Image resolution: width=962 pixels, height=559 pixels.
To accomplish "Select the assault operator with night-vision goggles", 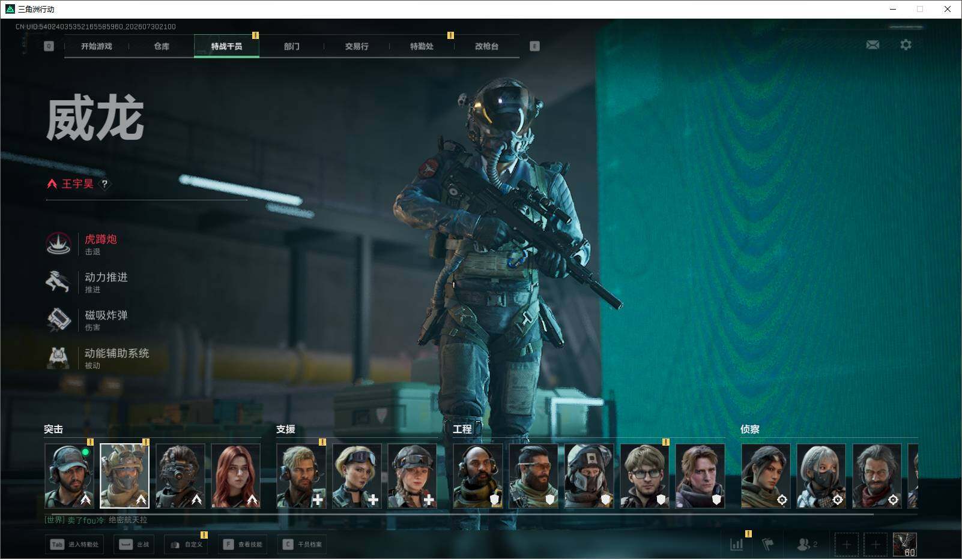I will (180, 476).
